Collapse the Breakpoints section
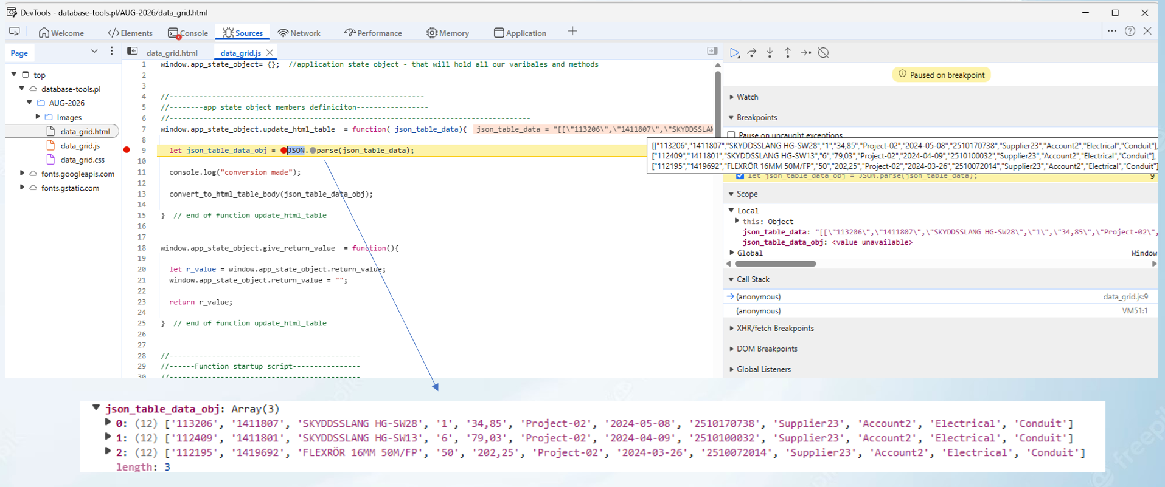This screenshot has height=487, width=1165. (x=732, y=117)
